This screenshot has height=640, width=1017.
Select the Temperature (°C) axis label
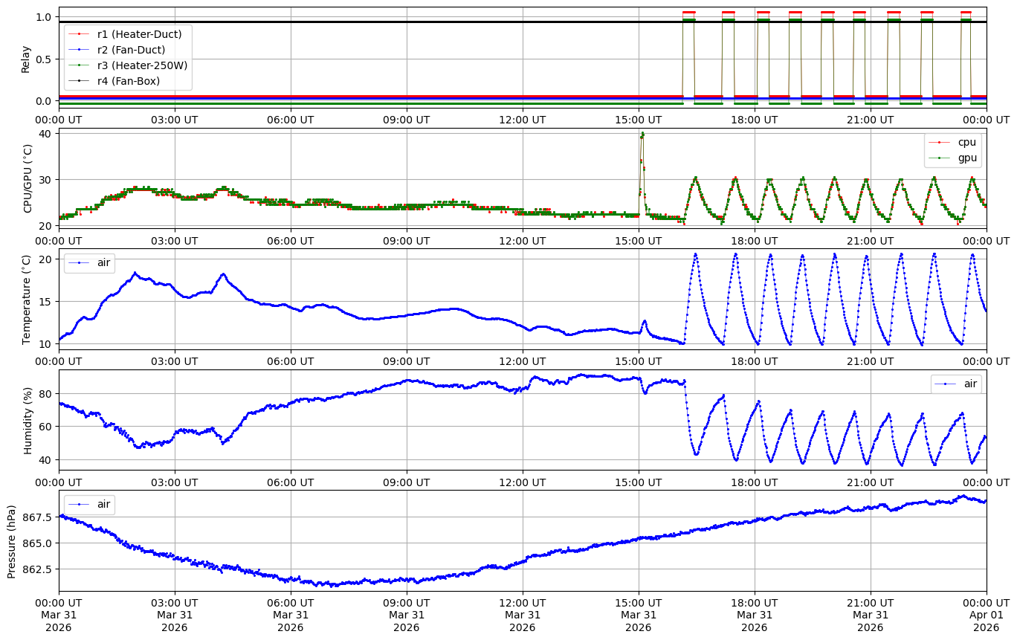27,299
